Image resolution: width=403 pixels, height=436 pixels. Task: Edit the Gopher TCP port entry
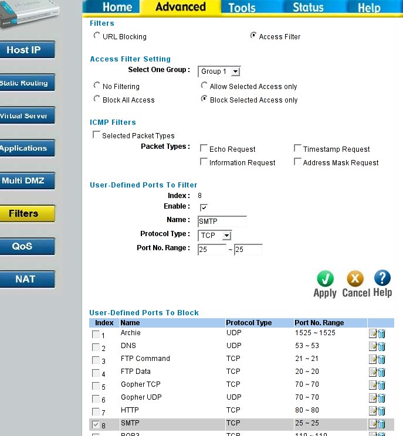[372, 385]
